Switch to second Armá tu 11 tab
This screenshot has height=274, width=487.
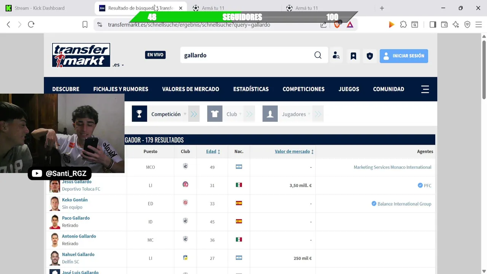pyautogui.click(x=307, y=8)
